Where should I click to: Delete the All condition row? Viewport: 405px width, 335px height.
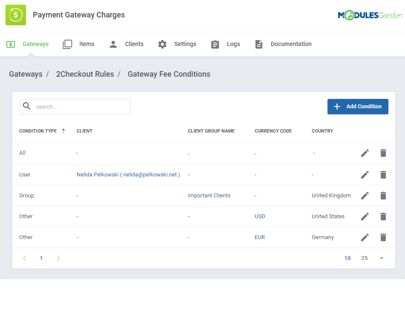click(383, 153)
